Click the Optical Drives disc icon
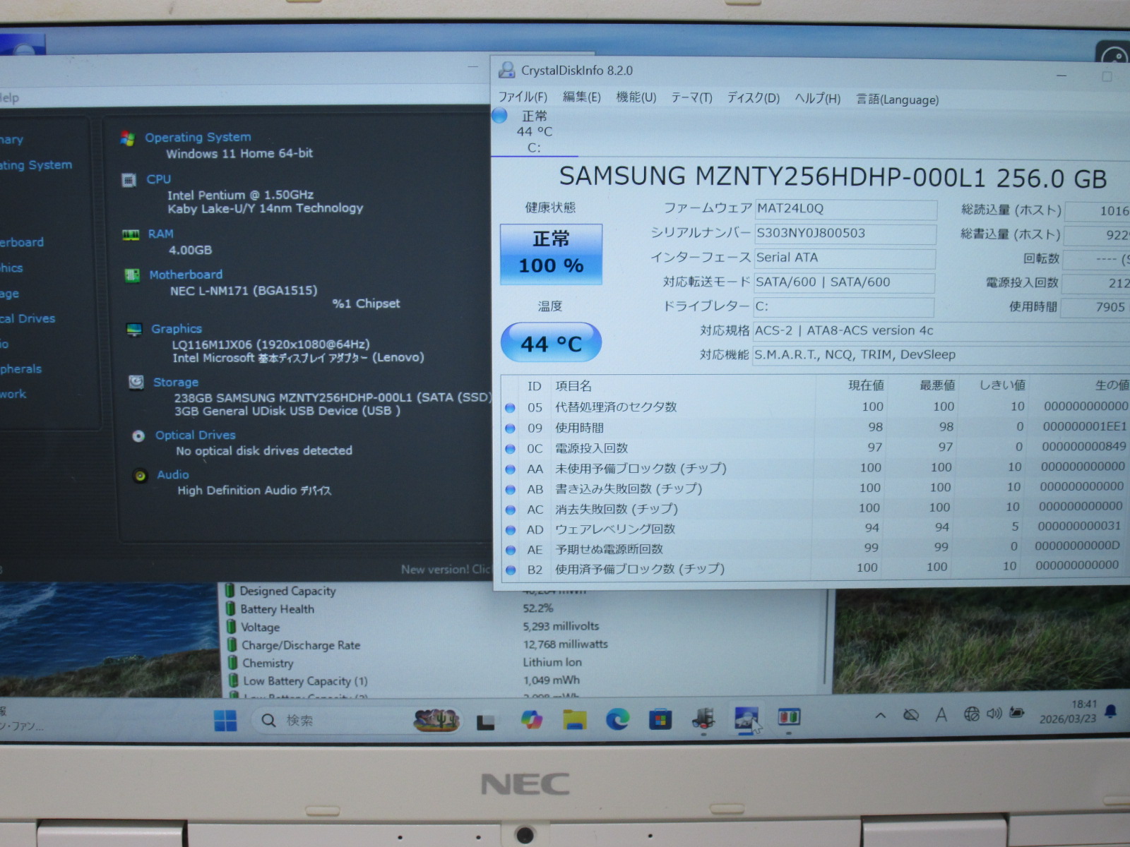This screenshot has width=1130, height=847. (x=138, y=435)
